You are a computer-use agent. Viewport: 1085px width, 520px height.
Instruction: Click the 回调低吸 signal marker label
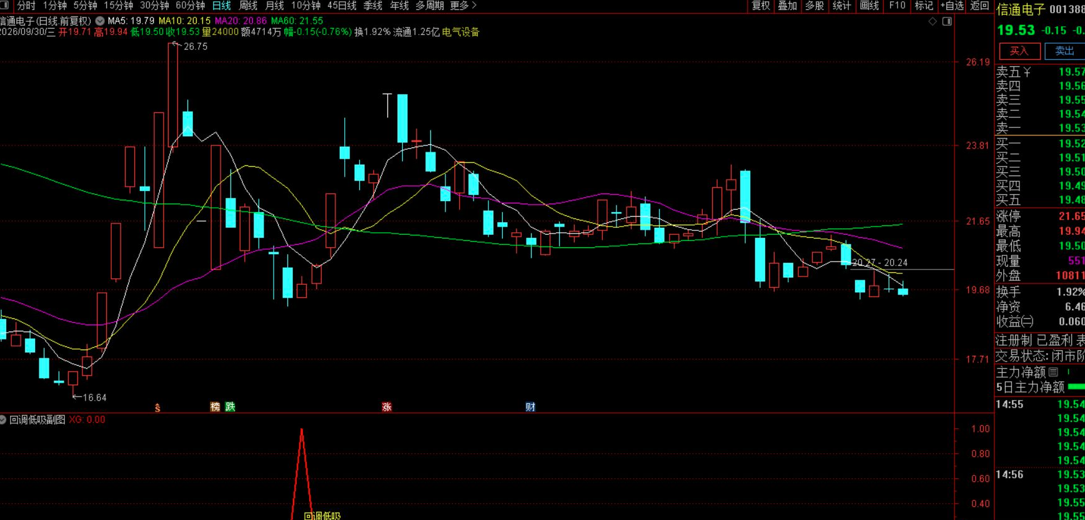pyautogui.click(x=322, y=516)
